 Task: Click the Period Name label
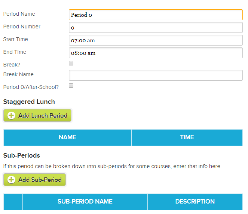coord(19,14)
